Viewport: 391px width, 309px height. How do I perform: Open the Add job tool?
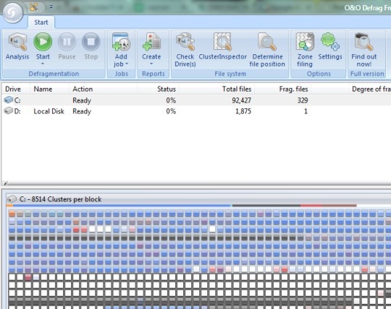click(x=121, y=50)
